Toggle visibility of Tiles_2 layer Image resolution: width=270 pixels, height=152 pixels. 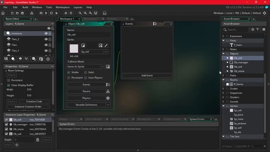pyautogui.click(x=46, y=39)
